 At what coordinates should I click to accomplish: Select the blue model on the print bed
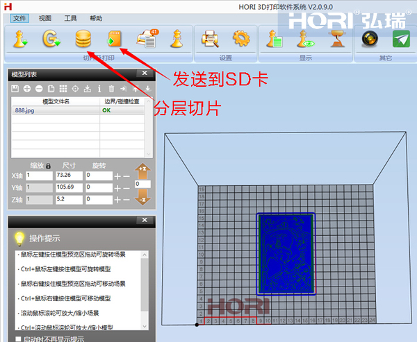286,254
